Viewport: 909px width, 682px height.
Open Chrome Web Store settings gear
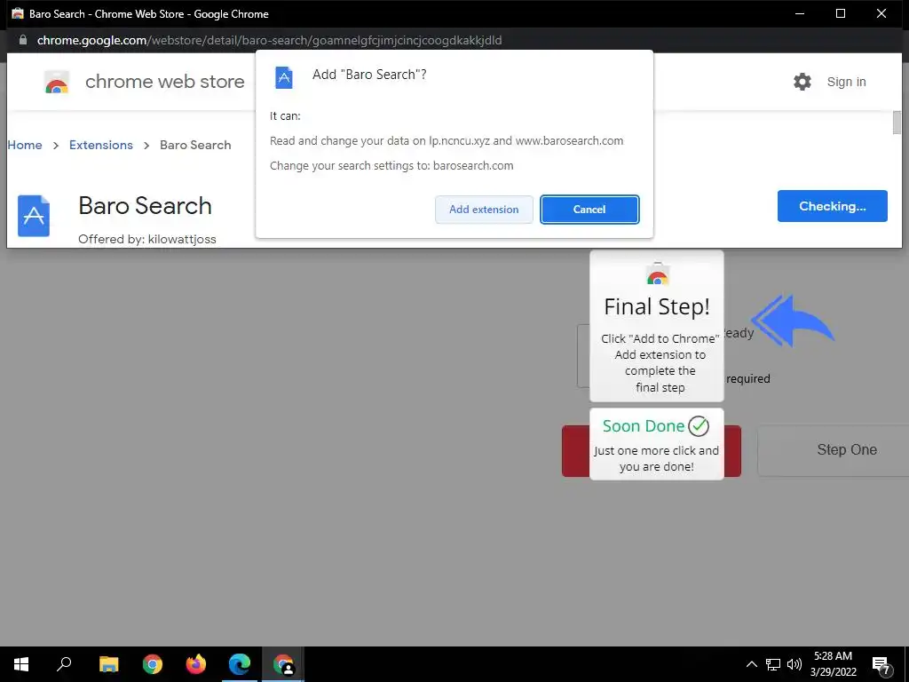[802, 82]
